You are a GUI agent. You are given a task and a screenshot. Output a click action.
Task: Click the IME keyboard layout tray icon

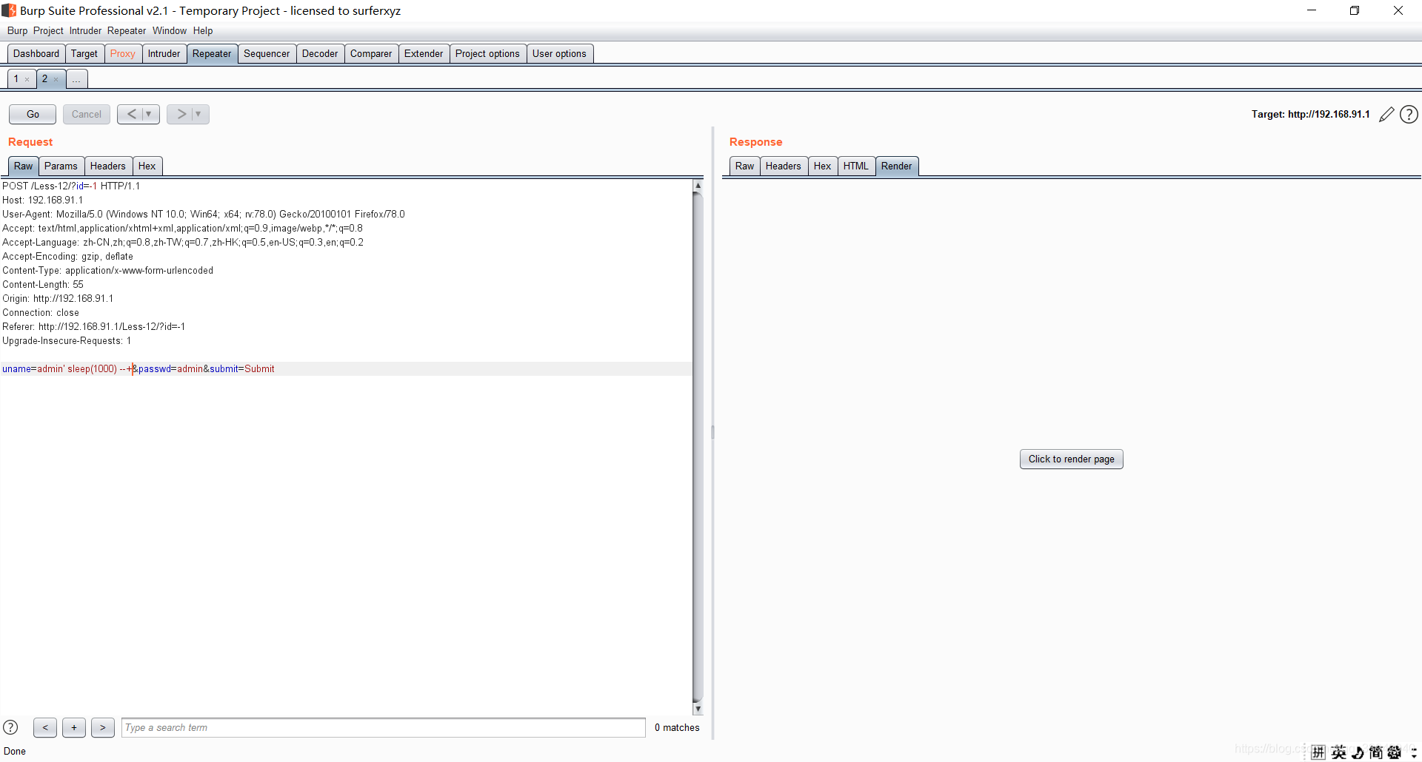click(1318, 752)
